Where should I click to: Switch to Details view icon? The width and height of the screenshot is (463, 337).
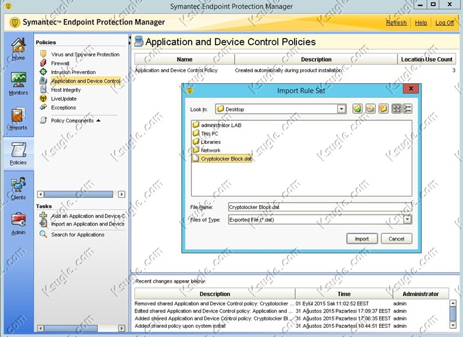point(407,108)
